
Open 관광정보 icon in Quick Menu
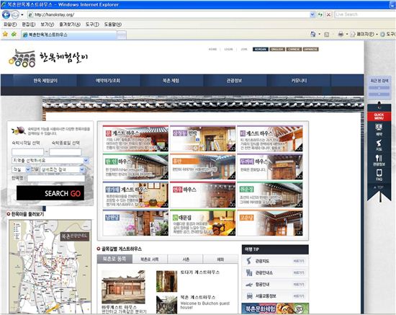379,160
